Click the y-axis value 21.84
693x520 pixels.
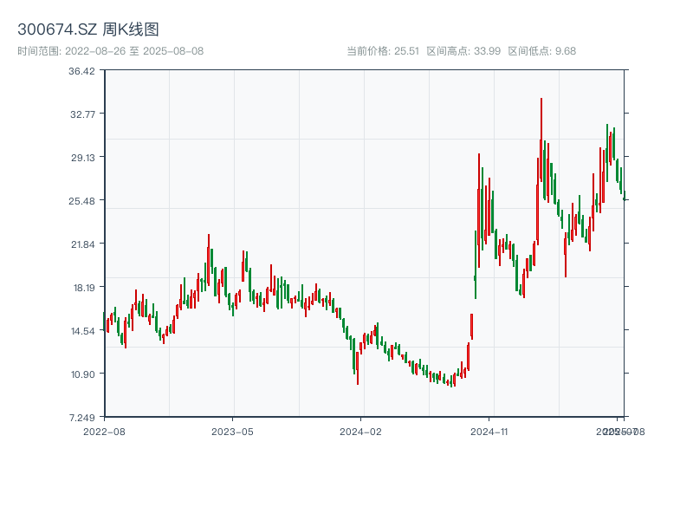[82, 244]
